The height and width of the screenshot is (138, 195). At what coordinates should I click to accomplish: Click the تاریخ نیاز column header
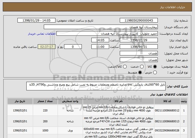(20, 101)
